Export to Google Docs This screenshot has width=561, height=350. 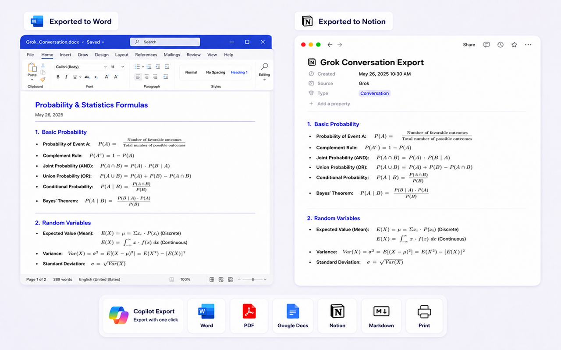click(293, 316)
